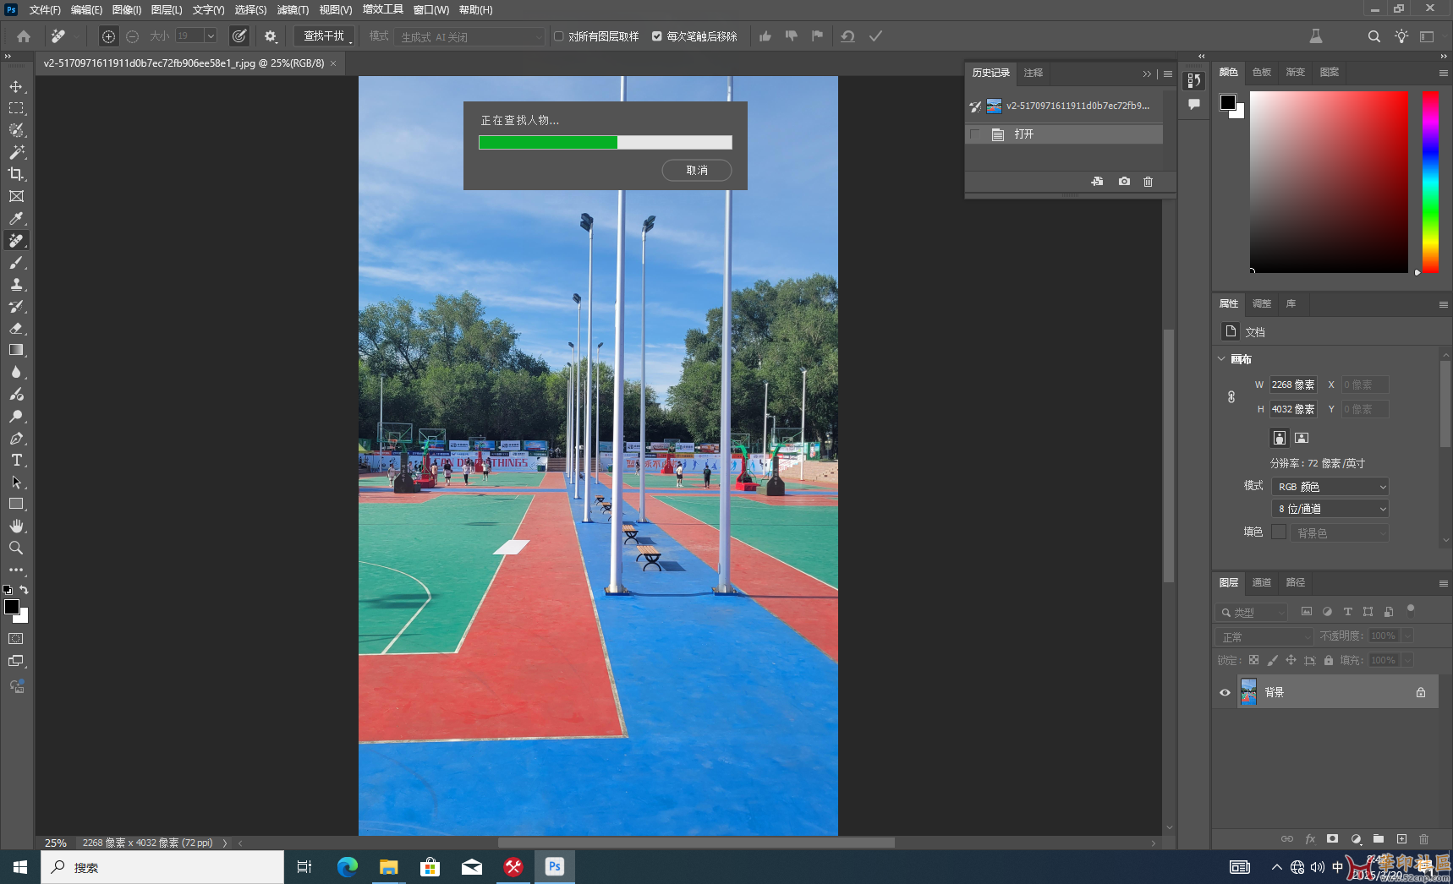Expand History panel with double chevron
1453x884 pixels.
click(1147, 74)
